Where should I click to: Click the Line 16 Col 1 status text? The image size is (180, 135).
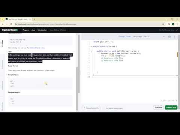pos(169,100)
